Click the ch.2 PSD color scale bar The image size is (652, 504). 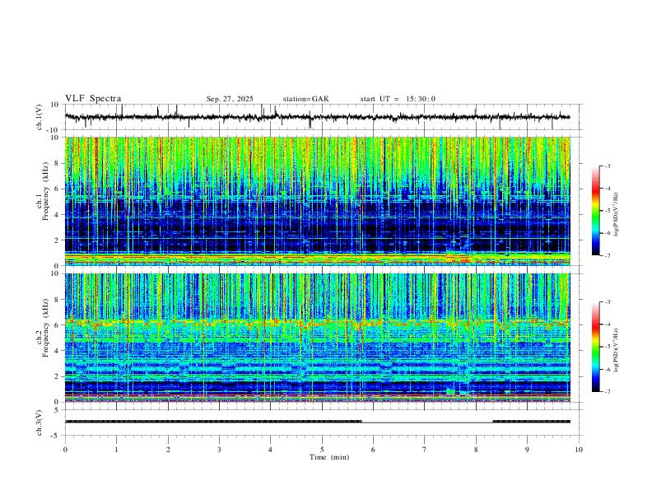click(x=595, y=347)
